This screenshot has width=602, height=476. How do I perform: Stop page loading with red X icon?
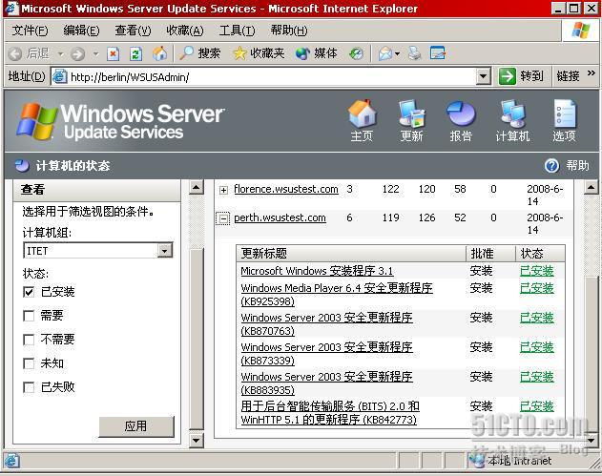[x=113, y=53]
